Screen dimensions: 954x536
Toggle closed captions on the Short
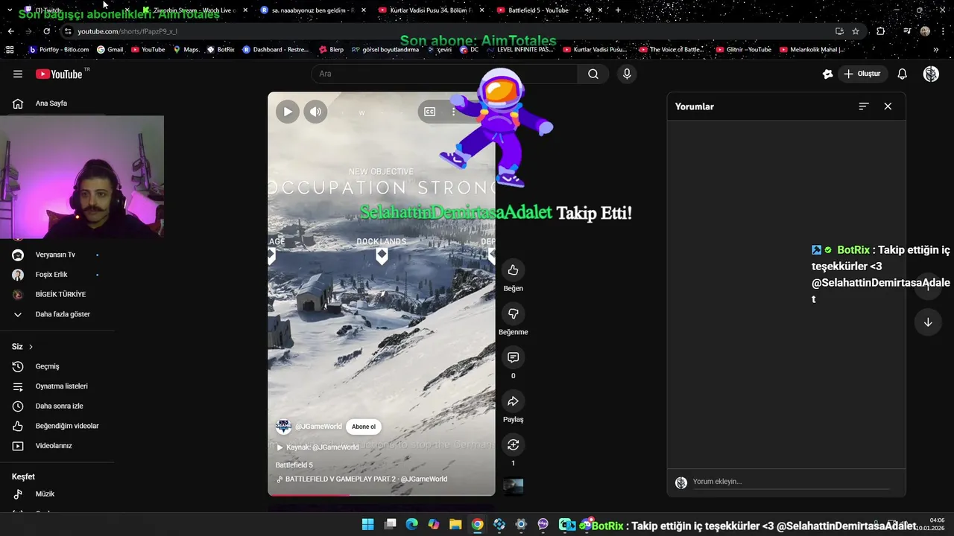[x=430, y=112]
